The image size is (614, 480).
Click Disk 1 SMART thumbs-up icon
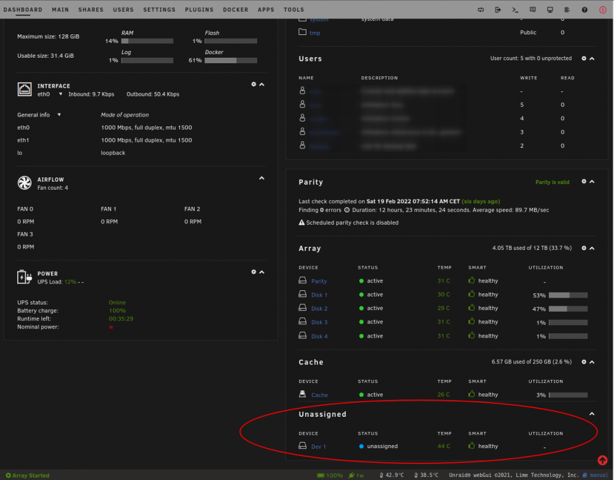(472, 294)
